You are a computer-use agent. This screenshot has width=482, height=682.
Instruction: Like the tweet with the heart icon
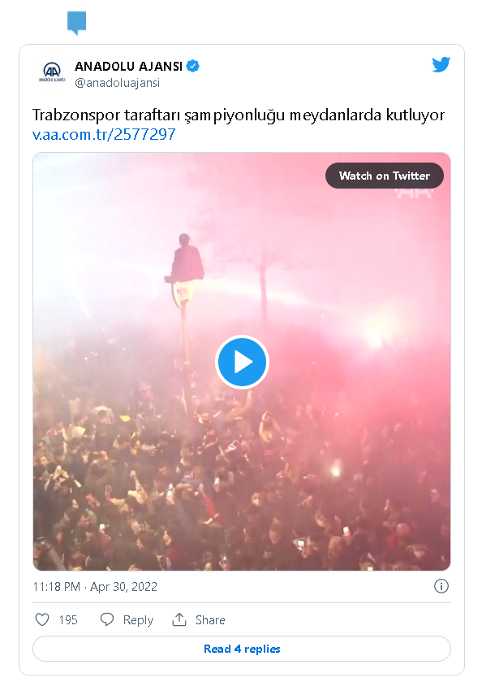42,619
